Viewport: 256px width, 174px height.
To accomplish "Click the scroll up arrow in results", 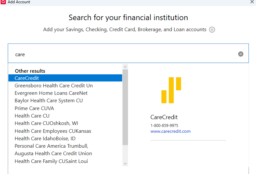I will tap(125, 67).
